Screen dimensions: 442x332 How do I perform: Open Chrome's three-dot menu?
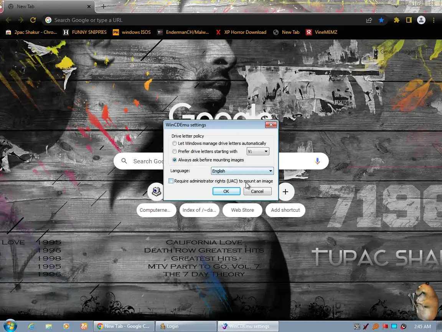click(x=434, y=20)
